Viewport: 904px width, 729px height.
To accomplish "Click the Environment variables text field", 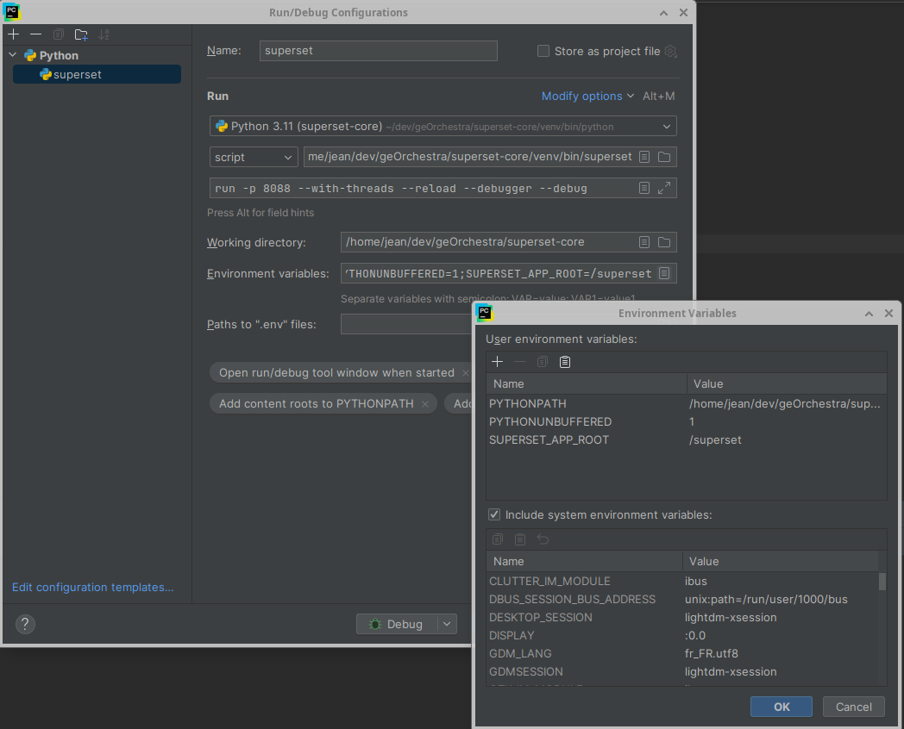I will coord(499,273).
